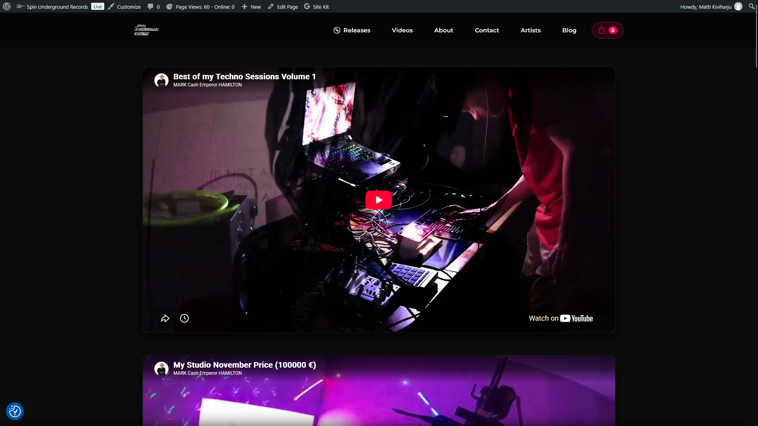Screen dimensions: 758x426
Task: Click the Spin Underground Records logo
Action: point(146,30)
